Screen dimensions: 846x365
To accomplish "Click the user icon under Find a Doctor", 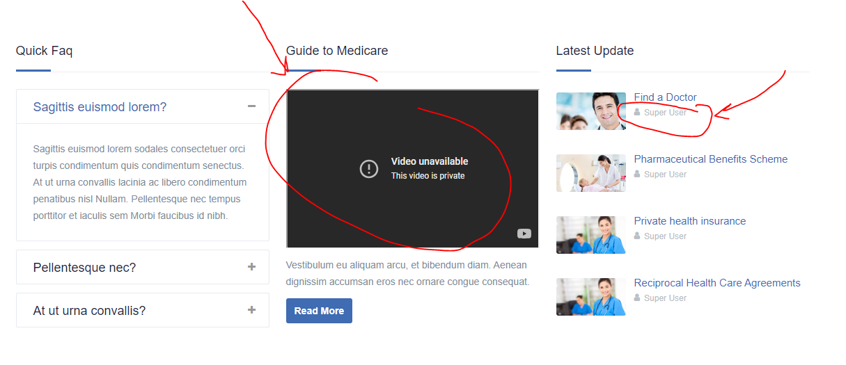I will 637,112.
